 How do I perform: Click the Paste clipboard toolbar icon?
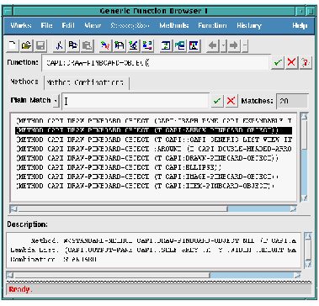(x=88, y=45)
